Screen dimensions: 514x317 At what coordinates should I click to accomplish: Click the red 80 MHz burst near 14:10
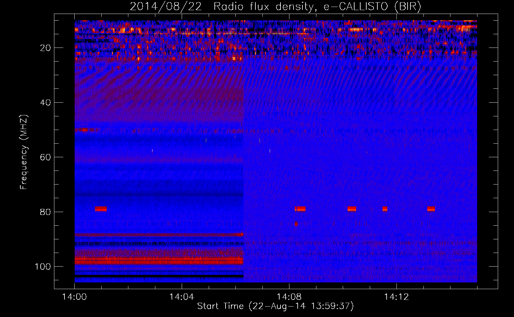click(352, 209)
